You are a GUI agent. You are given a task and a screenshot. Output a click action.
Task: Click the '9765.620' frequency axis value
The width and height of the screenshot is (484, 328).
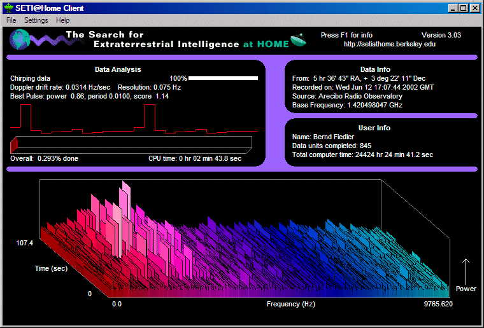point(438,304)
